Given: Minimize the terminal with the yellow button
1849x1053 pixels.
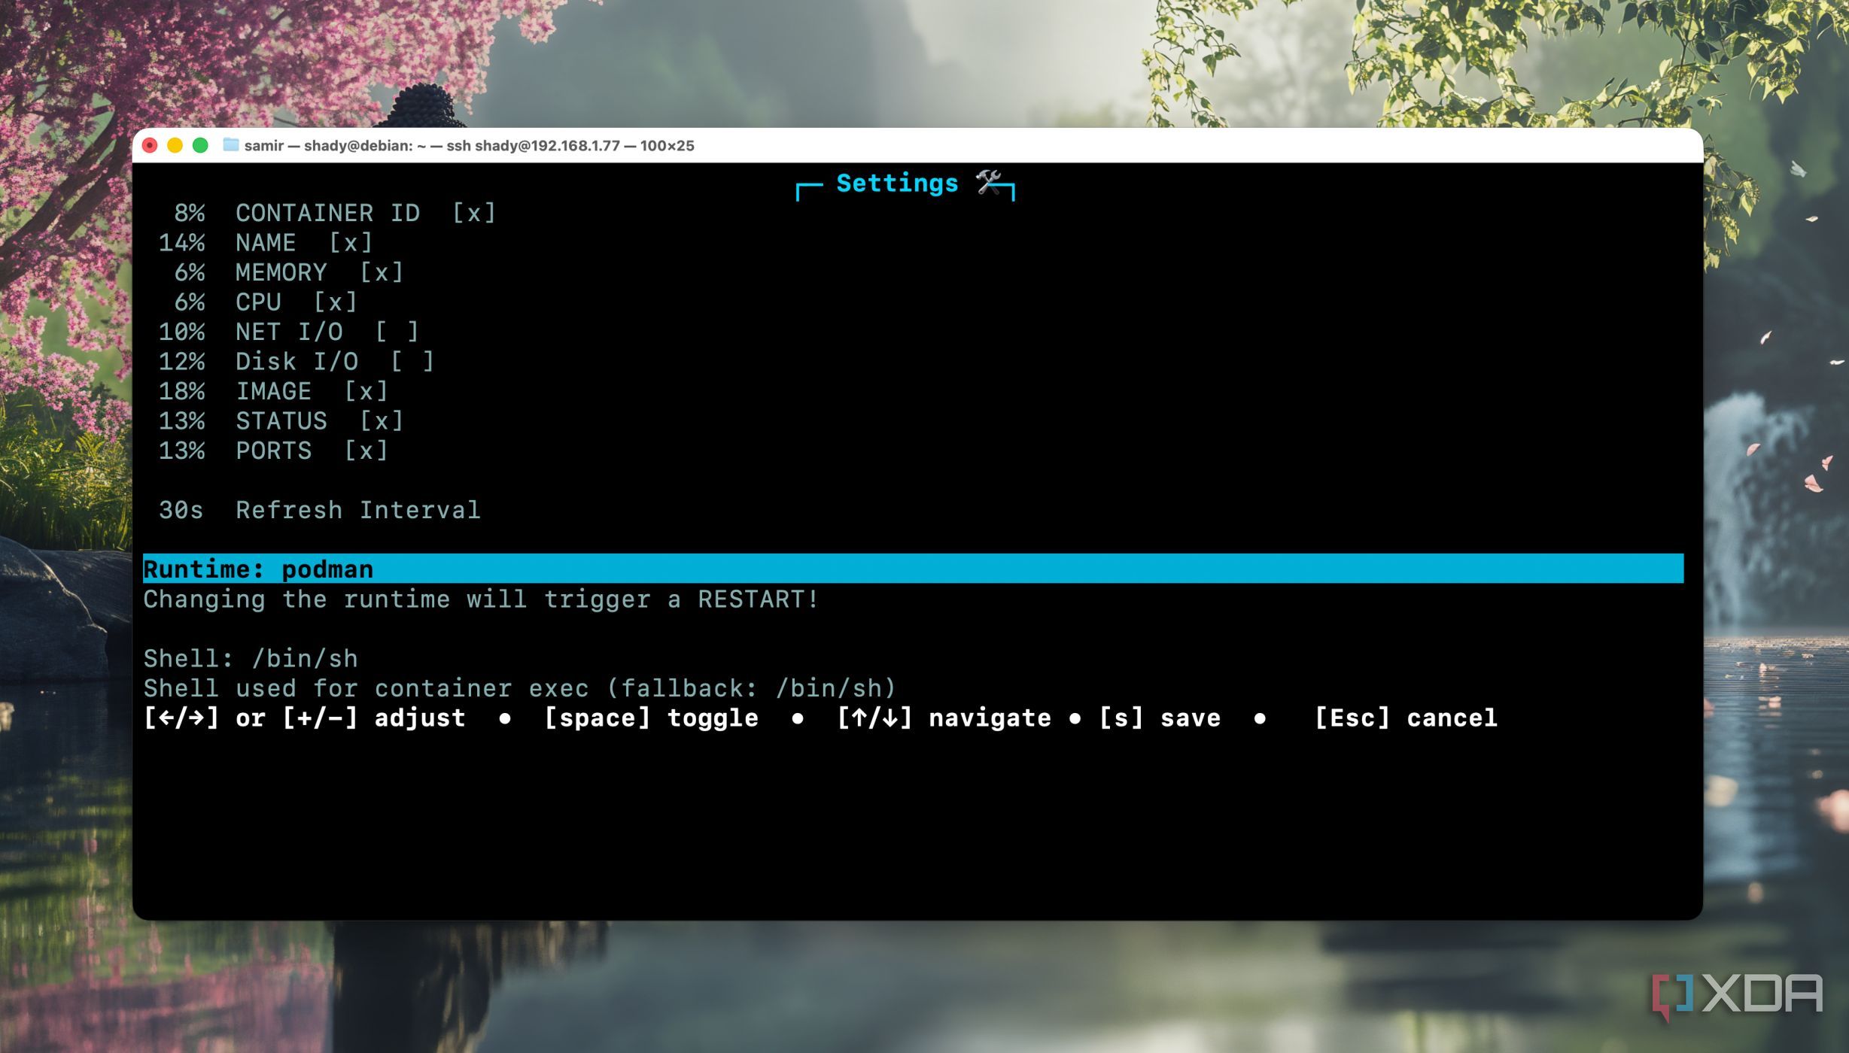Looking at the screenshot, I should (175, 145).
